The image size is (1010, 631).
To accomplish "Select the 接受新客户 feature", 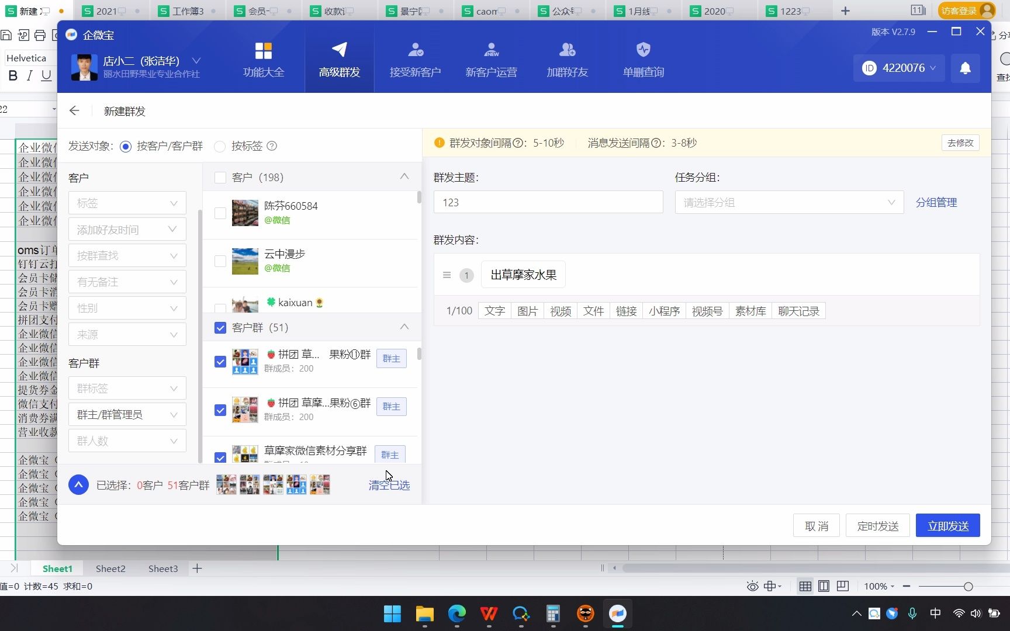I will click(415, 58).
